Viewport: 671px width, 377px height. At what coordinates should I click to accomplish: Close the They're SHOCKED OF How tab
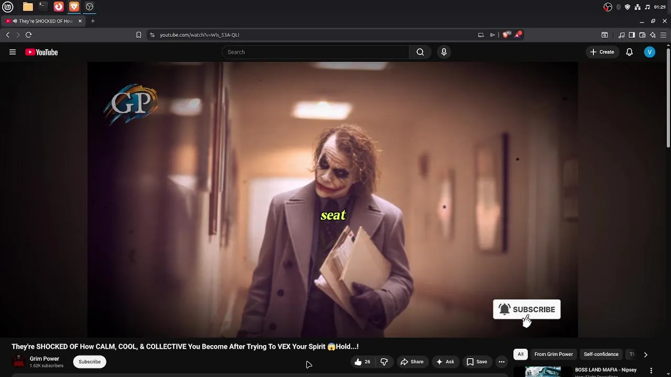click(x=80, y=21)
